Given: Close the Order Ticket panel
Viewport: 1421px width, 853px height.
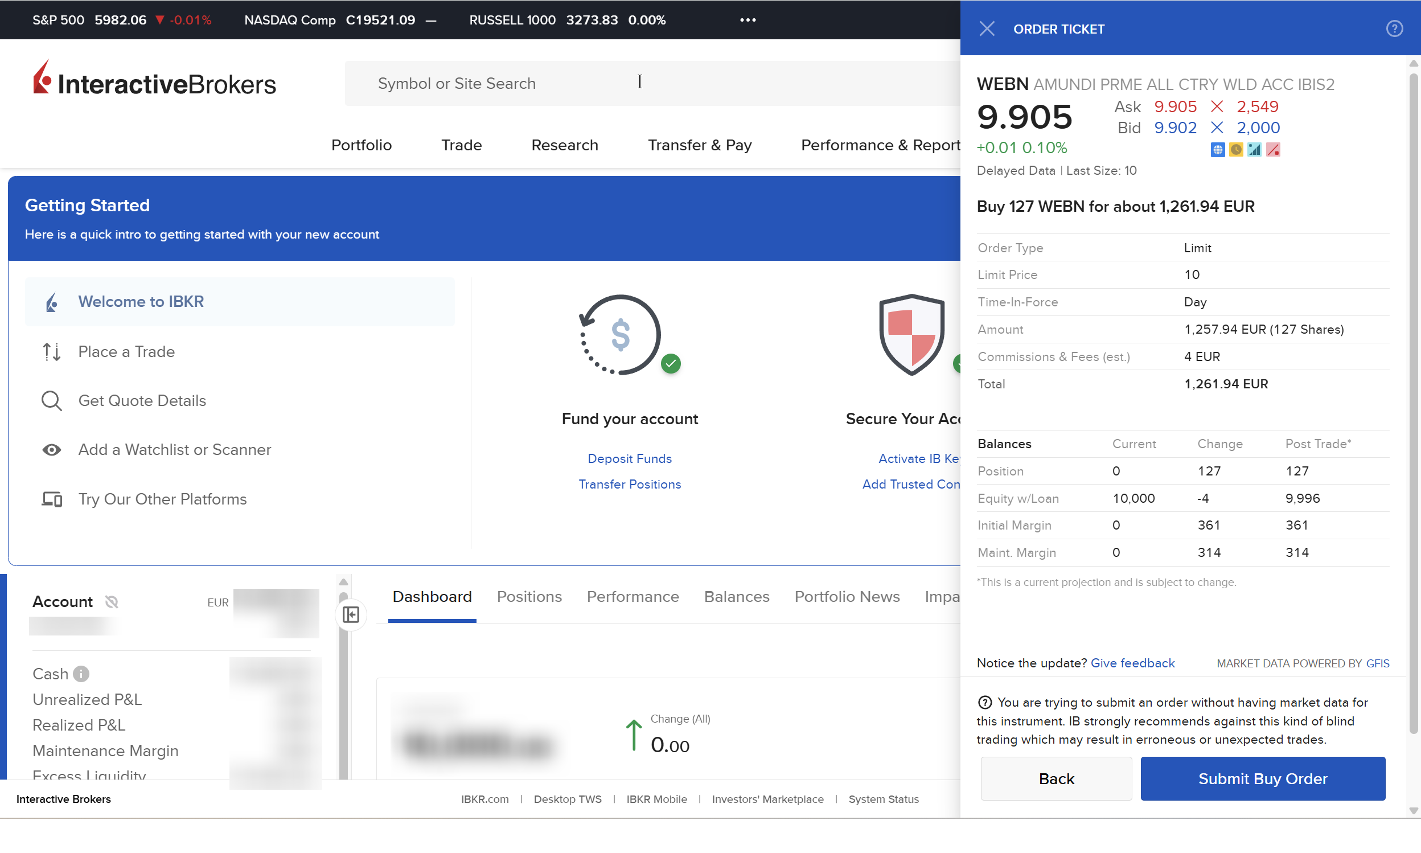Looking at the screenshot, I should (x=987, y=28).
